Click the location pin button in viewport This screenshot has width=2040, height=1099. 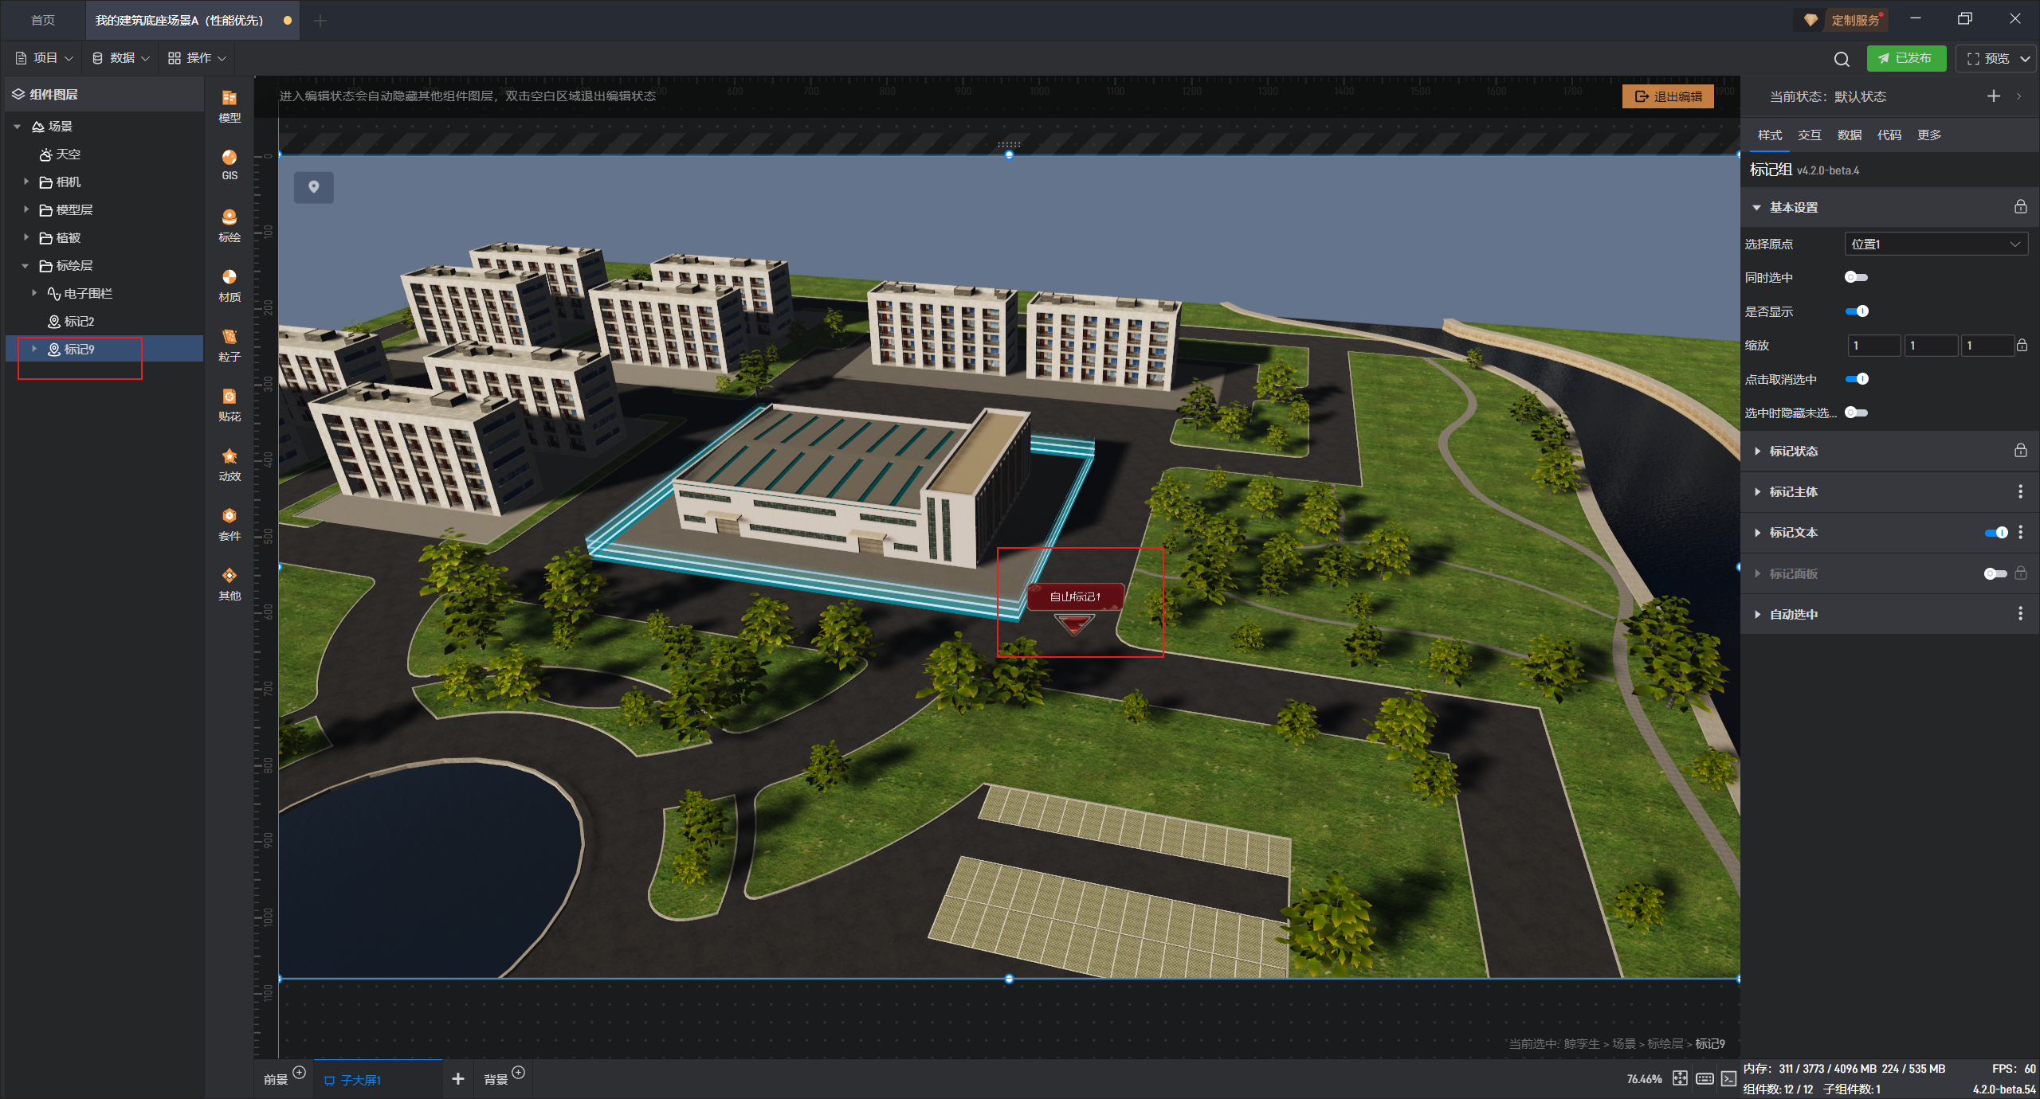[x=314, y=187]
